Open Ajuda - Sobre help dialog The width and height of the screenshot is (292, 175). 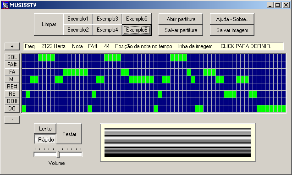[x=232, y=19]
